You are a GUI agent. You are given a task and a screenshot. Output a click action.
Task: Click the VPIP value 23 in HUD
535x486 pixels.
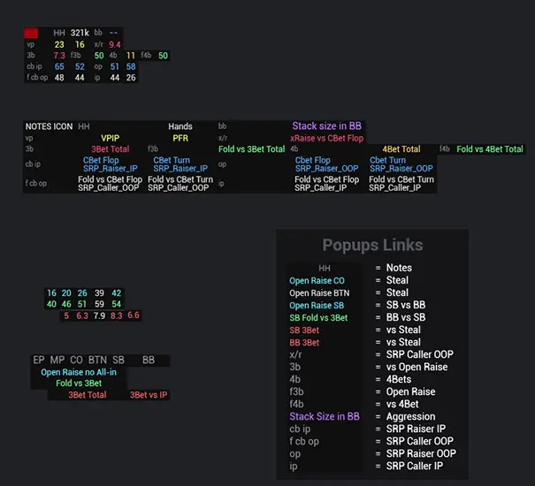(59, 44)
